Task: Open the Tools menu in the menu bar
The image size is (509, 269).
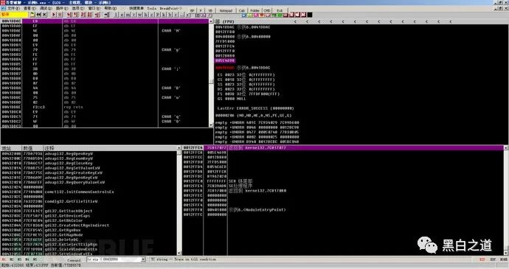Action: 152,8
